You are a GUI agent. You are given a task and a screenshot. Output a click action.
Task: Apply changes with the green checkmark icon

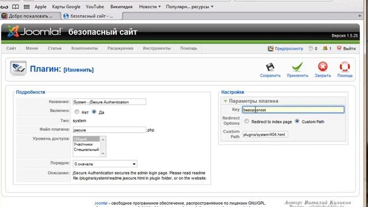click(297, 67)
